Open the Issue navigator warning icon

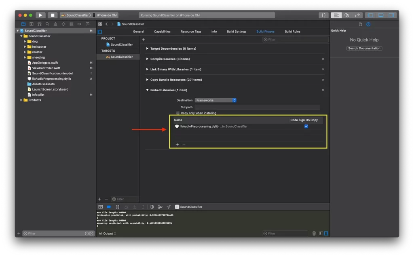[55, 24]
